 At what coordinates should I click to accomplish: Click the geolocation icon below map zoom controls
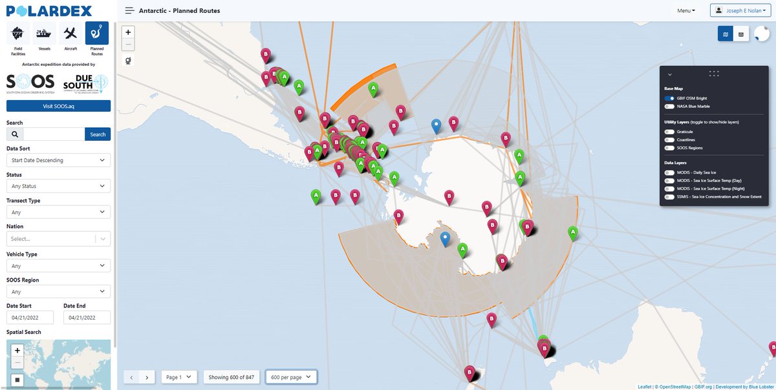pos(127,60)
